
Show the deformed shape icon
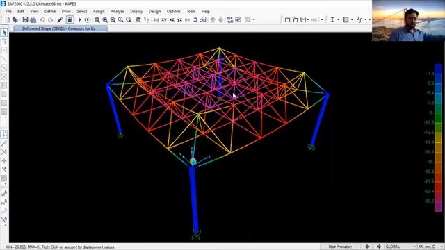(295, 19)
